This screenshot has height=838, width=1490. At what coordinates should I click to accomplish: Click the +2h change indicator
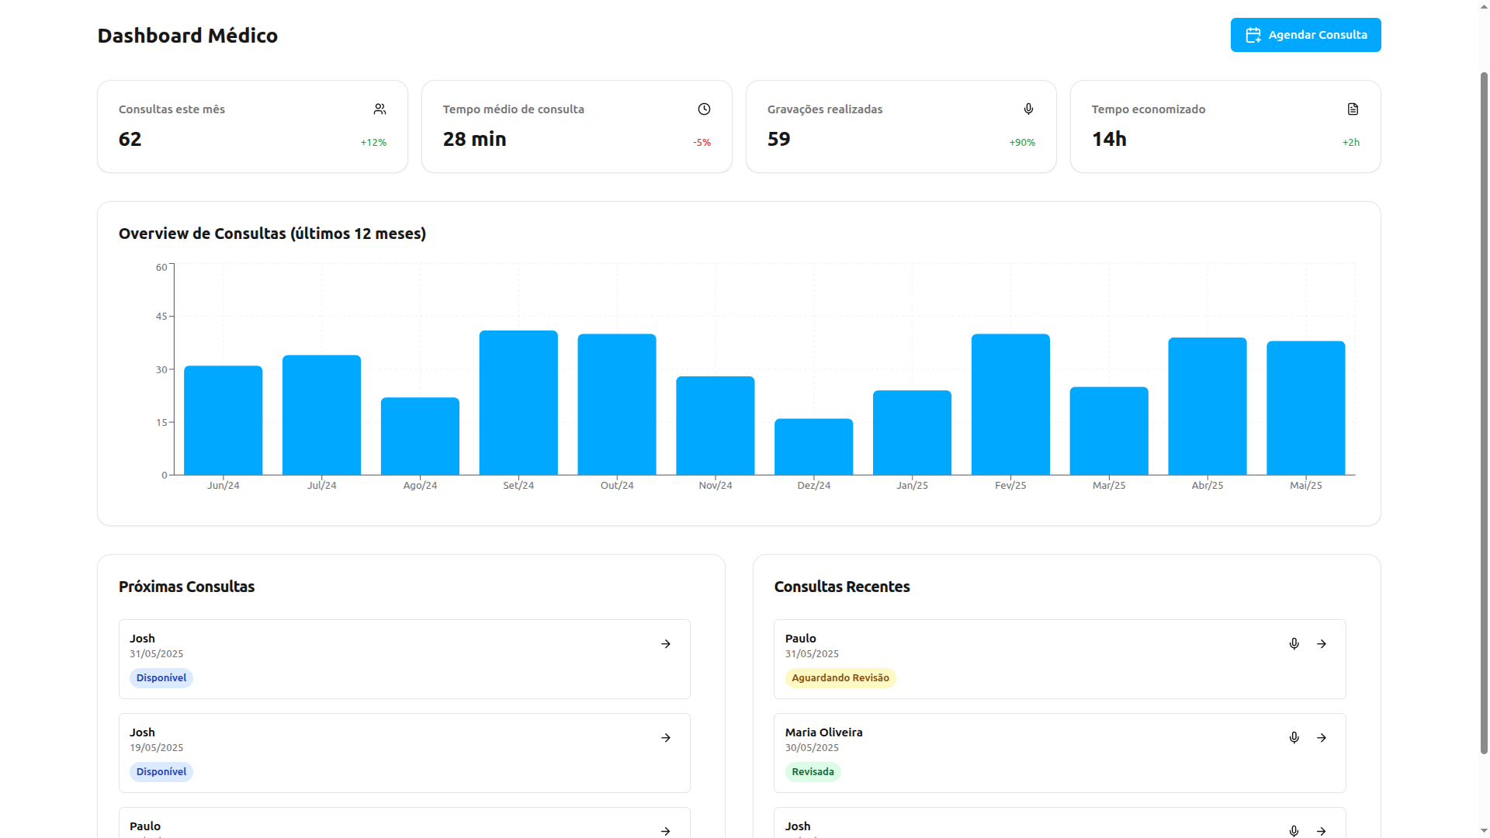pos(1351,143)
